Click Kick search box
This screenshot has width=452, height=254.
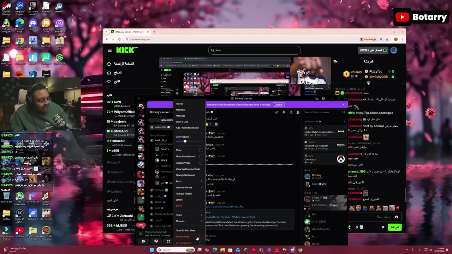254,50
